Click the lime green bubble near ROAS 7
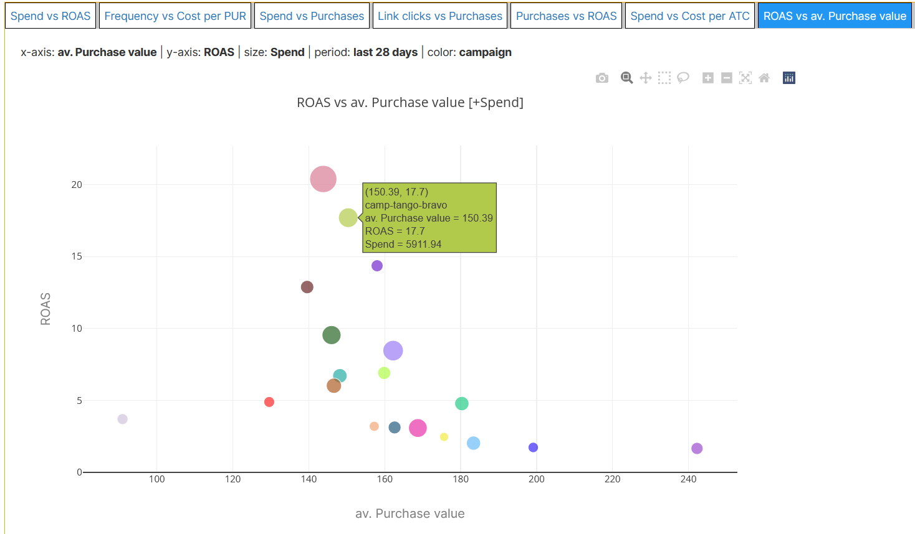The image size is (915, 534). pyautogui.click(x=384, y=373)
